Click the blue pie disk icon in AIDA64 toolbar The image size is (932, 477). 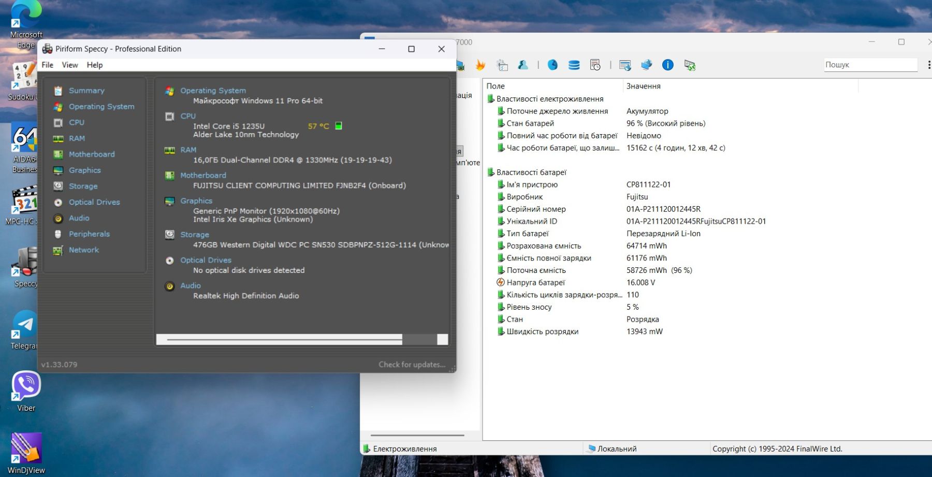552,65
